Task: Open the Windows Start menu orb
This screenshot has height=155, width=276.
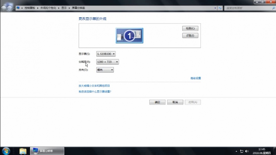Action: click(6, 151)
